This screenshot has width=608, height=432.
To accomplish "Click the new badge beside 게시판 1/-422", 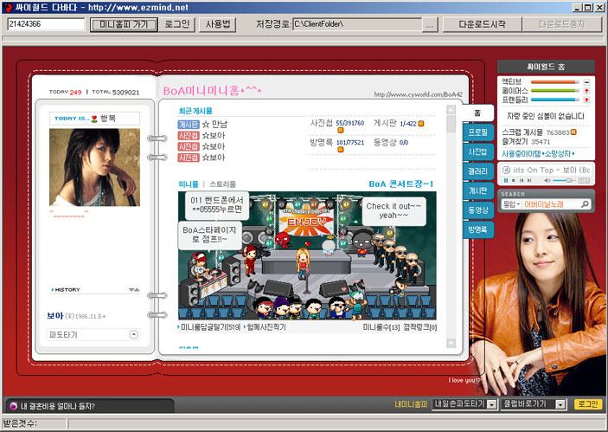I will 420,124.
